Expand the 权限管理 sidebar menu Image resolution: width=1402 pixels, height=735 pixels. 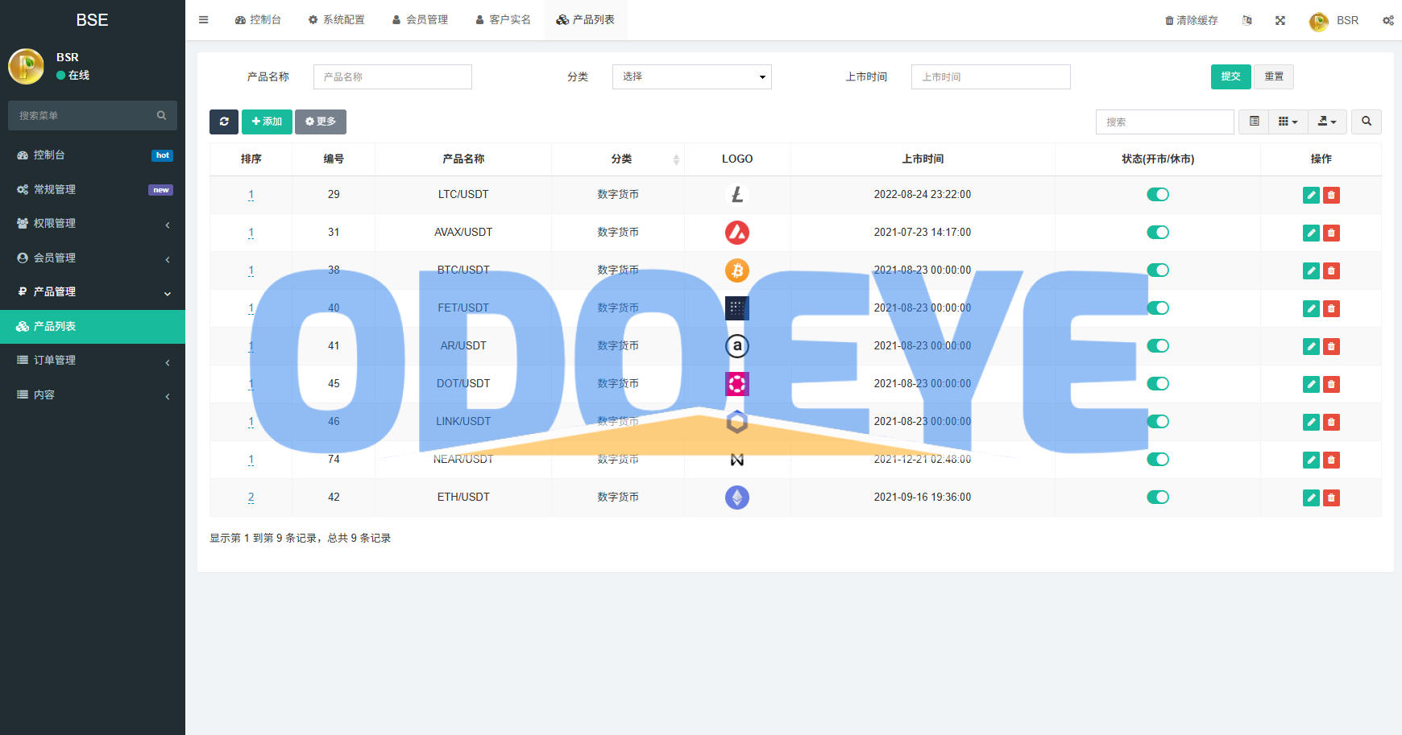coord(93,224)
